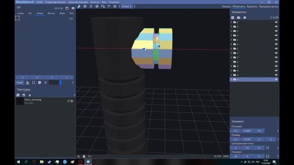
Task: Open textures toolbar more-options dots
Action: [74, 95]
